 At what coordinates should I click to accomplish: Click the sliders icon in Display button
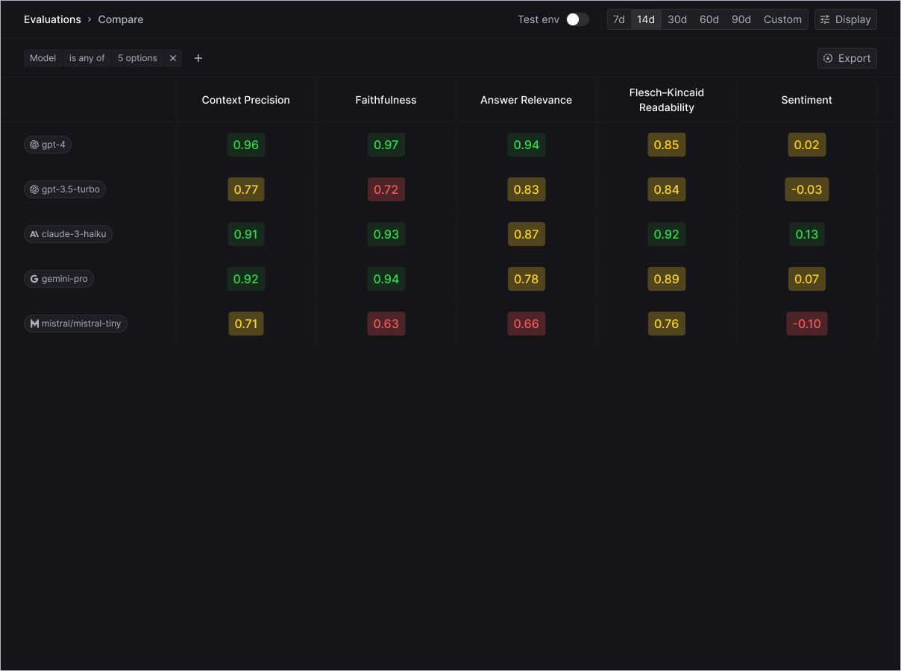pyautogui.click(x=825, y=19)
